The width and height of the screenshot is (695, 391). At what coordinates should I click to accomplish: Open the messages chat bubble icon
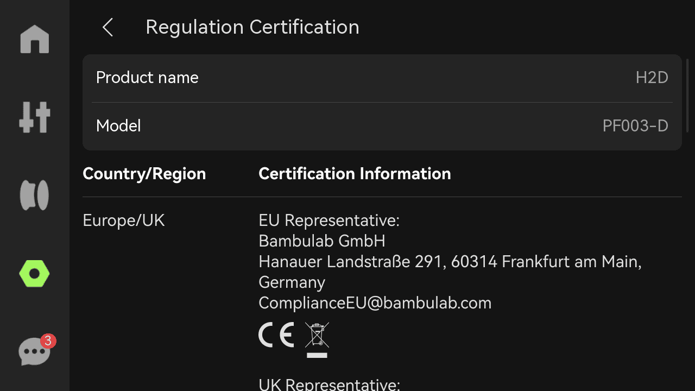(x=34, y=352)
